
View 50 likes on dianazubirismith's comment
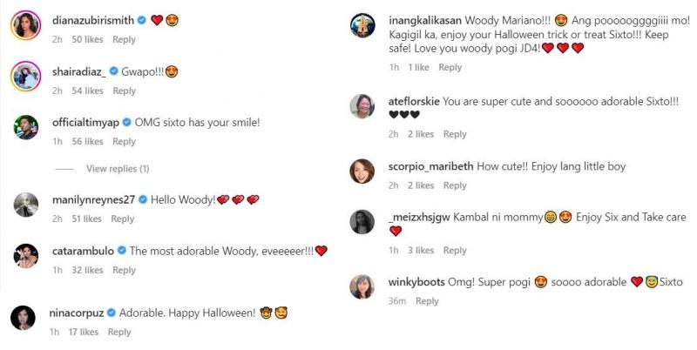pyautogui.click(x=88, y=39)
